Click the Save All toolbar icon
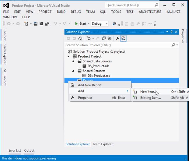Screen dimensions: 189x161 point(47,24)
